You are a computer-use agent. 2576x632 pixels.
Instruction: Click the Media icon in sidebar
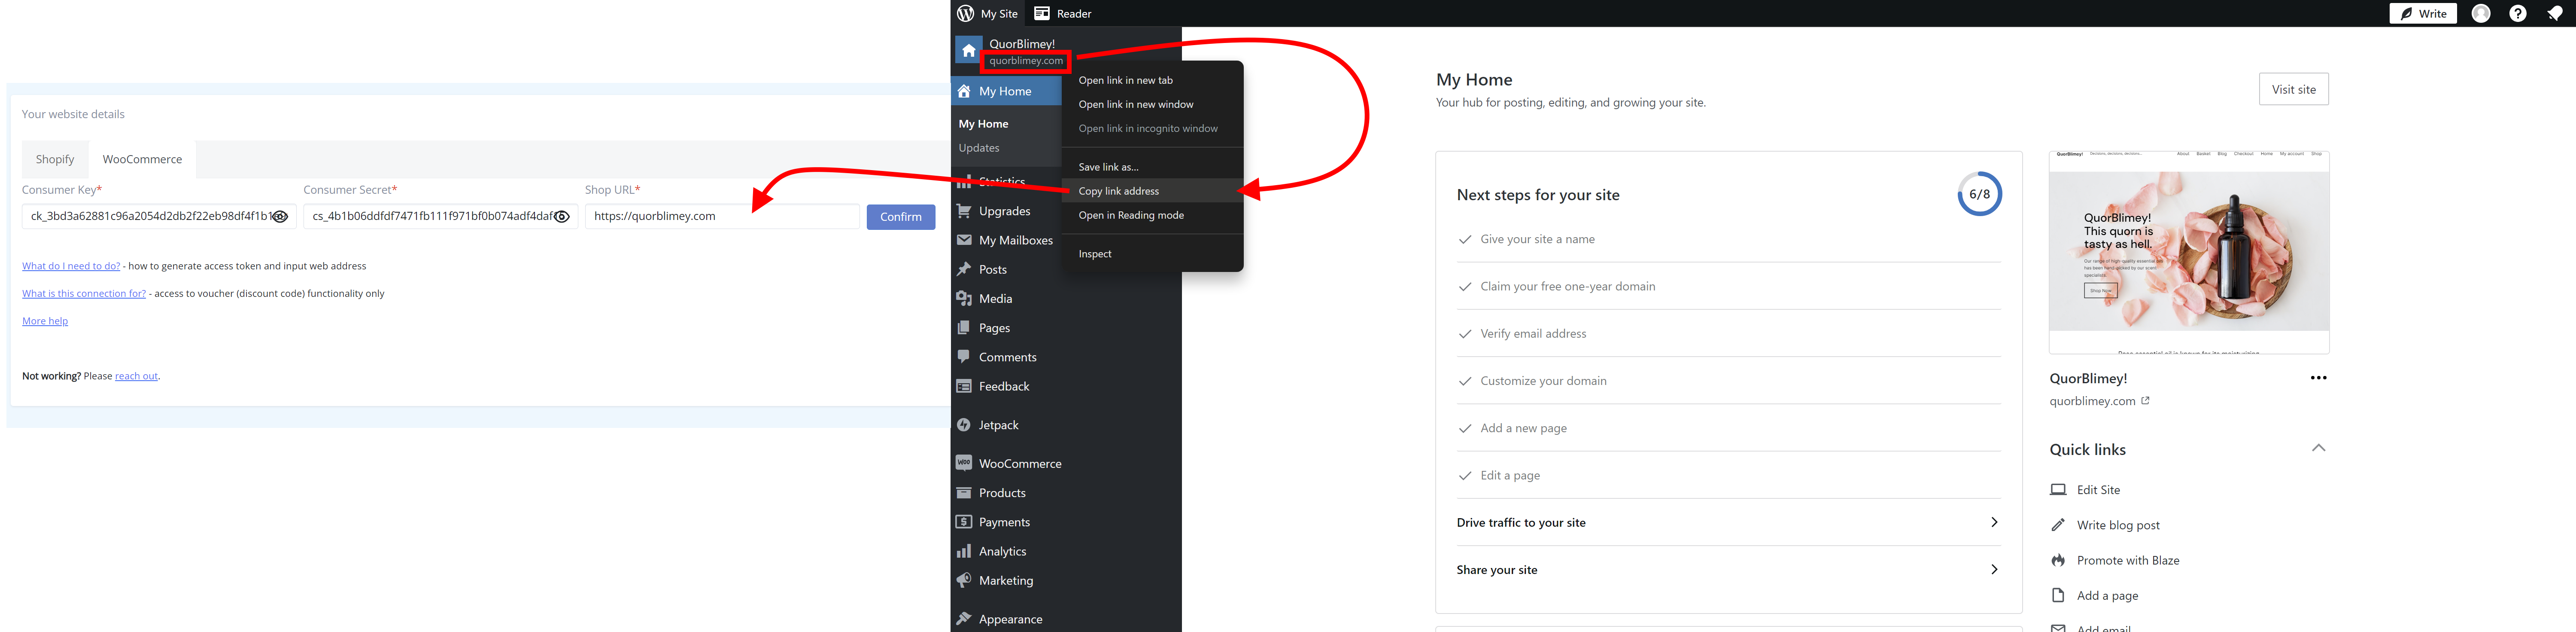[964, 298]
